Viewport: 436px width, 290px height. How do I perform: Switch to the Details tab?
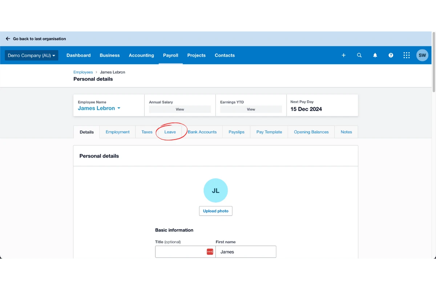pyautogui.click(x=87, y=132)
